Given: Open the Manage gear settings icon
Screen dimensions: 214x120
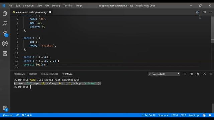Looking at the screenshot, I should coord(5,108).
